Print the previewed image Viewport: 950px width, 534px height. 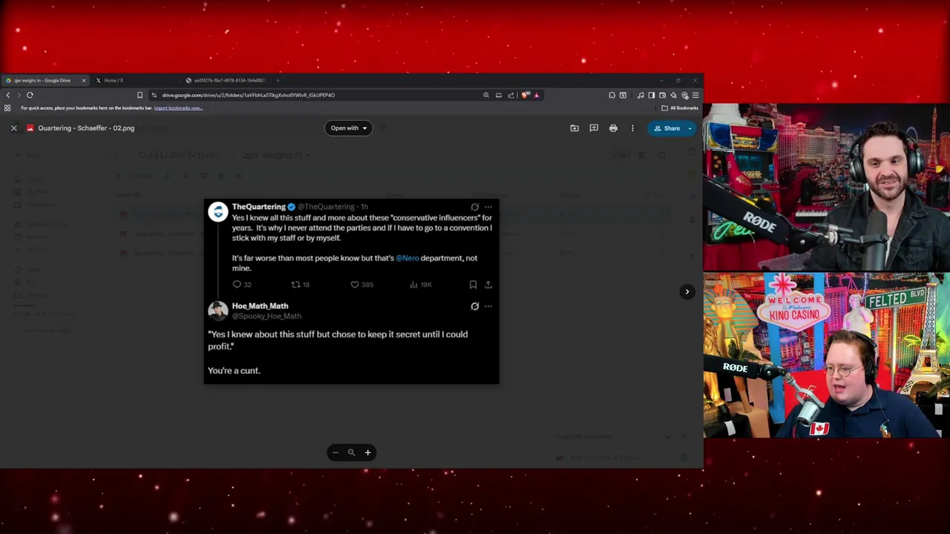tap(613, 128)
